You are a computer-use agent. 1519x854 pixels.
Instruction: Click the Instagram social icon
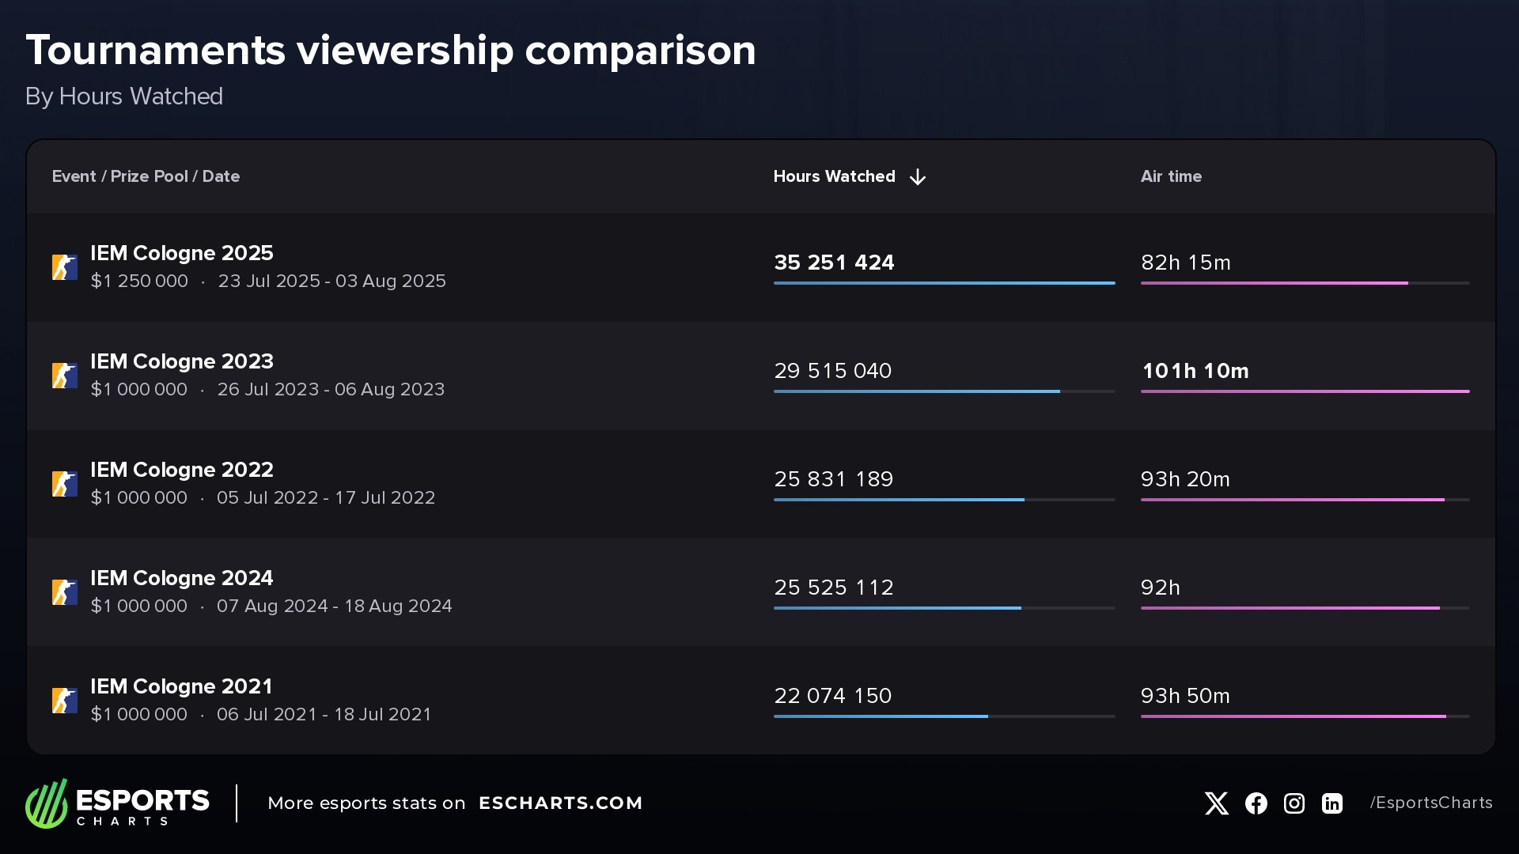click(x=1294, y=803)
